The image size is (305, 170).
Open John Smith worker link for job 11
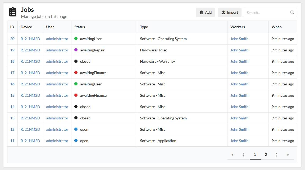pos(239,141)
